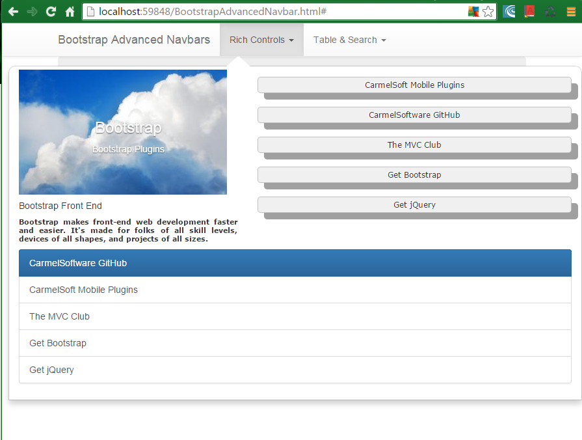Select CarmelSoftware GitHub from the button list
Viewport: 582px width, 440px height.
(x=414, y=115)
